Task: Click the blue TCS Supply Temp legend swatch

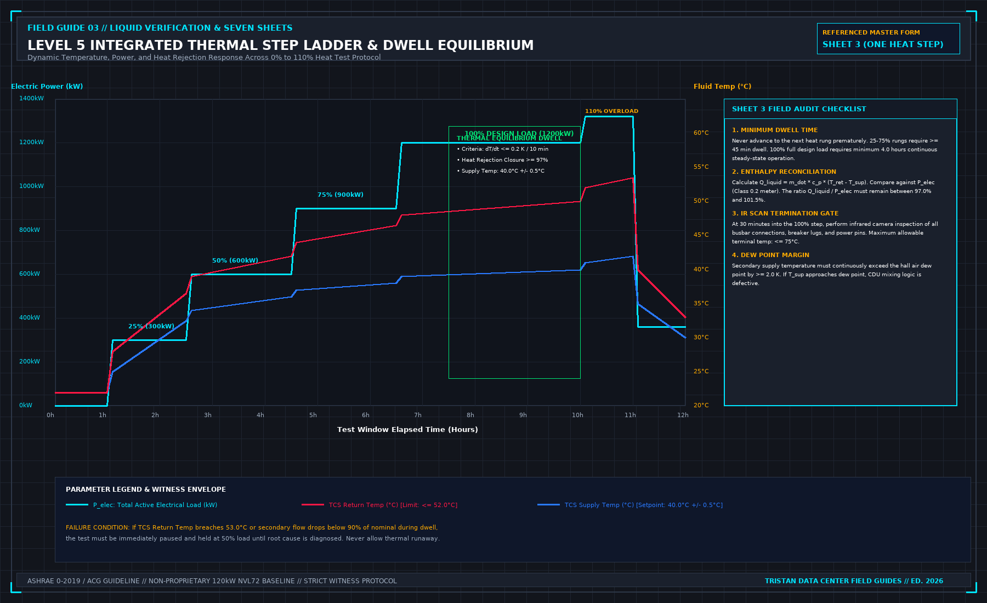Action: (548, 505)
